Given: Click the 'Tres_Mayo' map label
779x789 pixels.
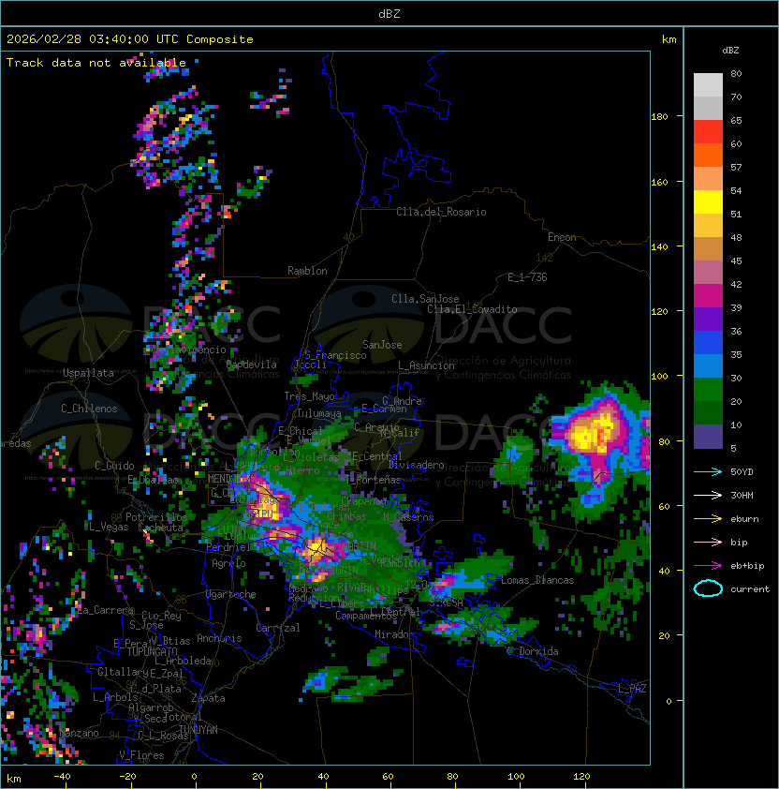Looking at the screenshot, I should tap(309, 396).
